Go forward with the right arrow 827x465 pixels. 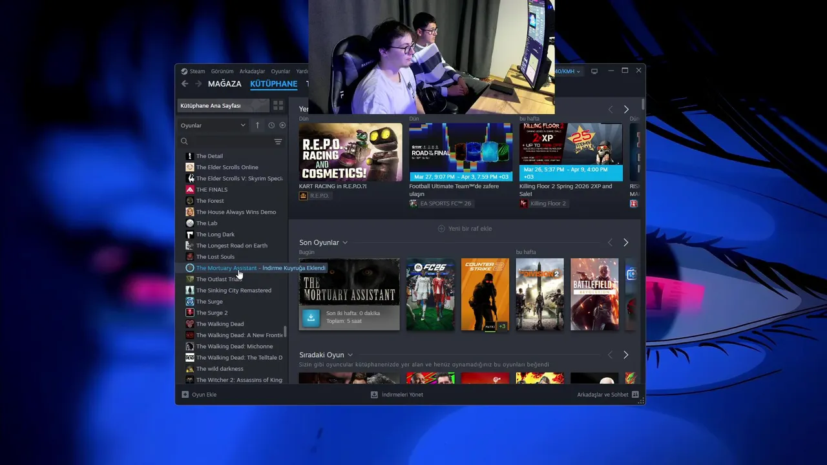coord(198,84)
